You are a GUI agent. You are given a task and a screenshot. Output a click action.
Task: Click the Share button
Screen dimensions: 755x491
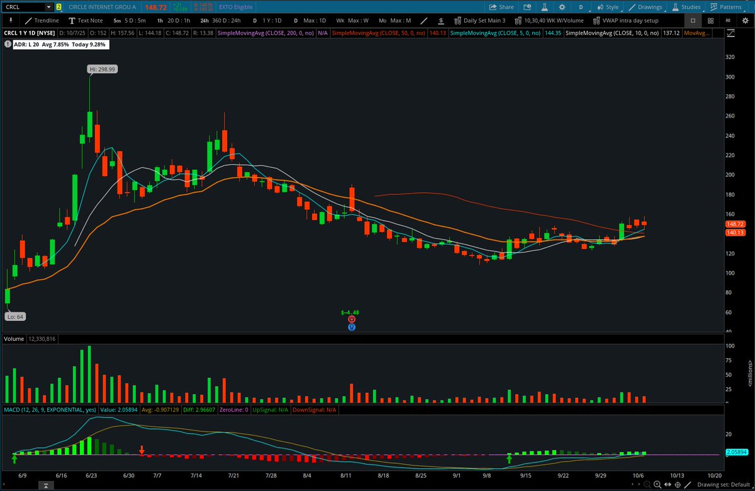pos(501,7)
